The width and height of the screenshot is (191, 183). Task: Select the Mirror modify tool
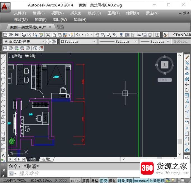pyautogui.click(x=187, y=68)
